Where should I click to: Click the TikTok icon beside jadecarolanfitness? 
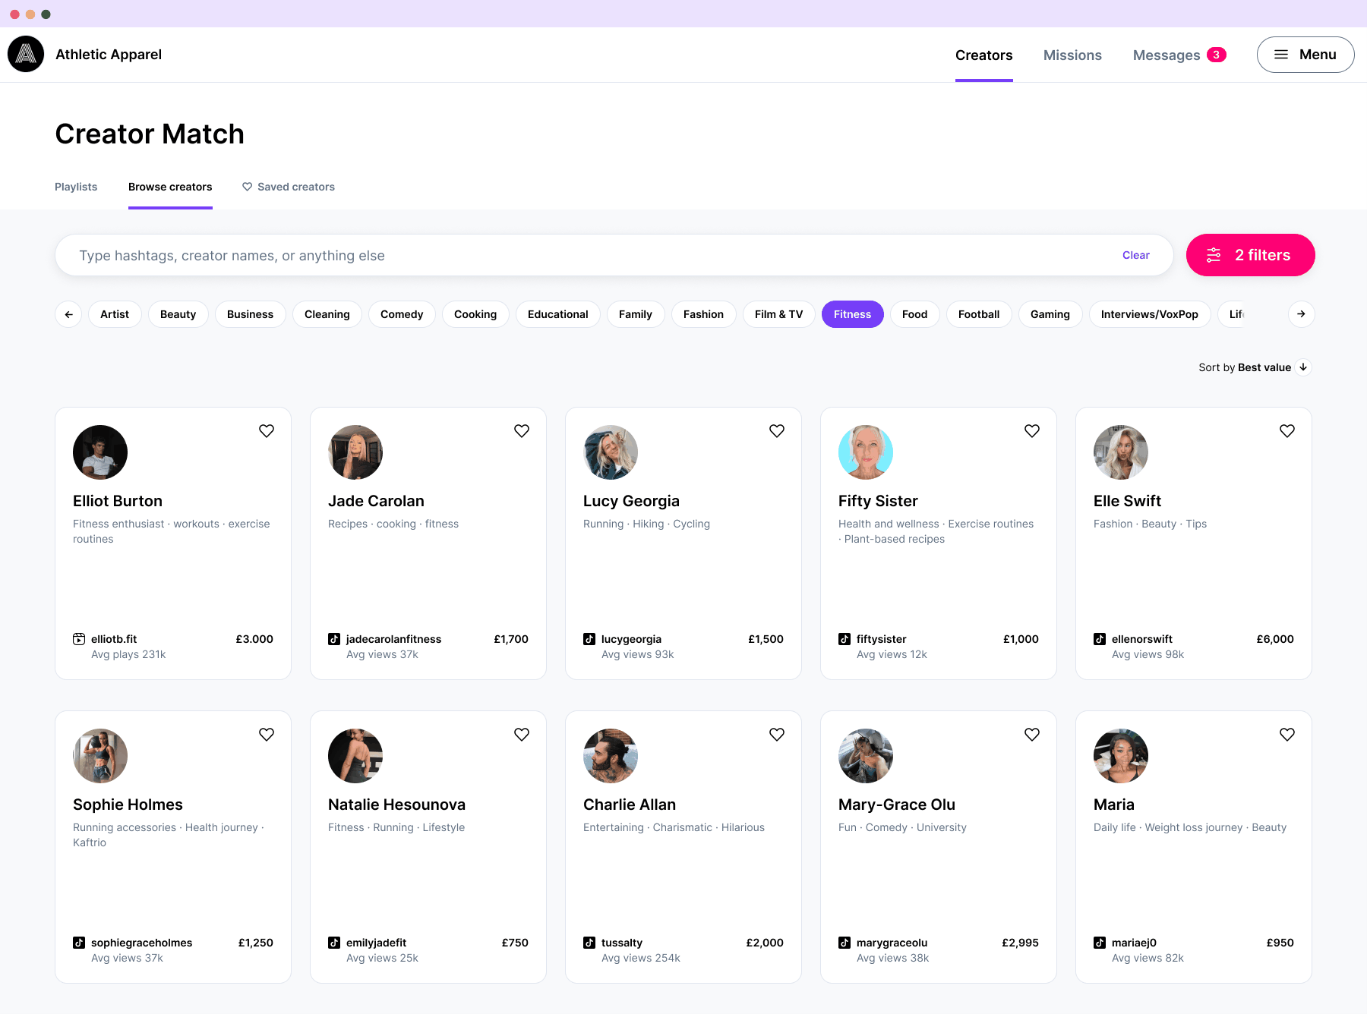[x=334, y=638]
